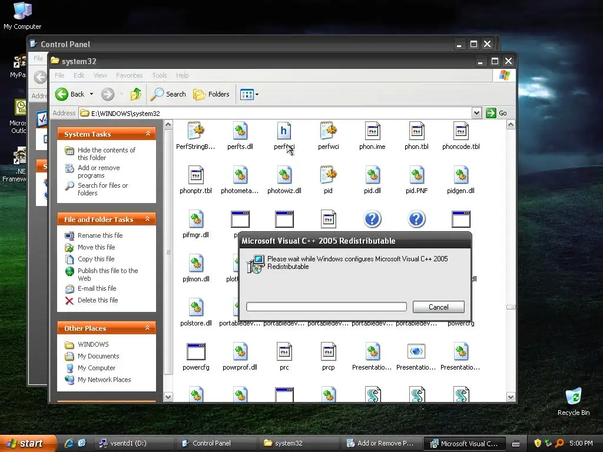Screen dimensions: 603x452
Task: Click Move this file
Action: pyautogui.click(x=96, y=247)
